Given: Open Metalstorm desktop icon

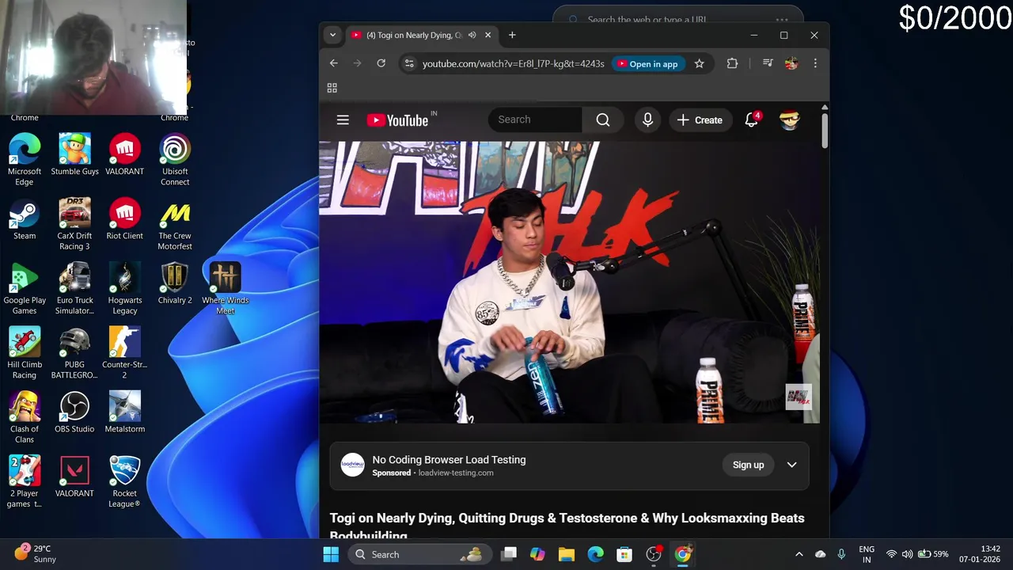Looking at the screenshot, I should 124,412.
